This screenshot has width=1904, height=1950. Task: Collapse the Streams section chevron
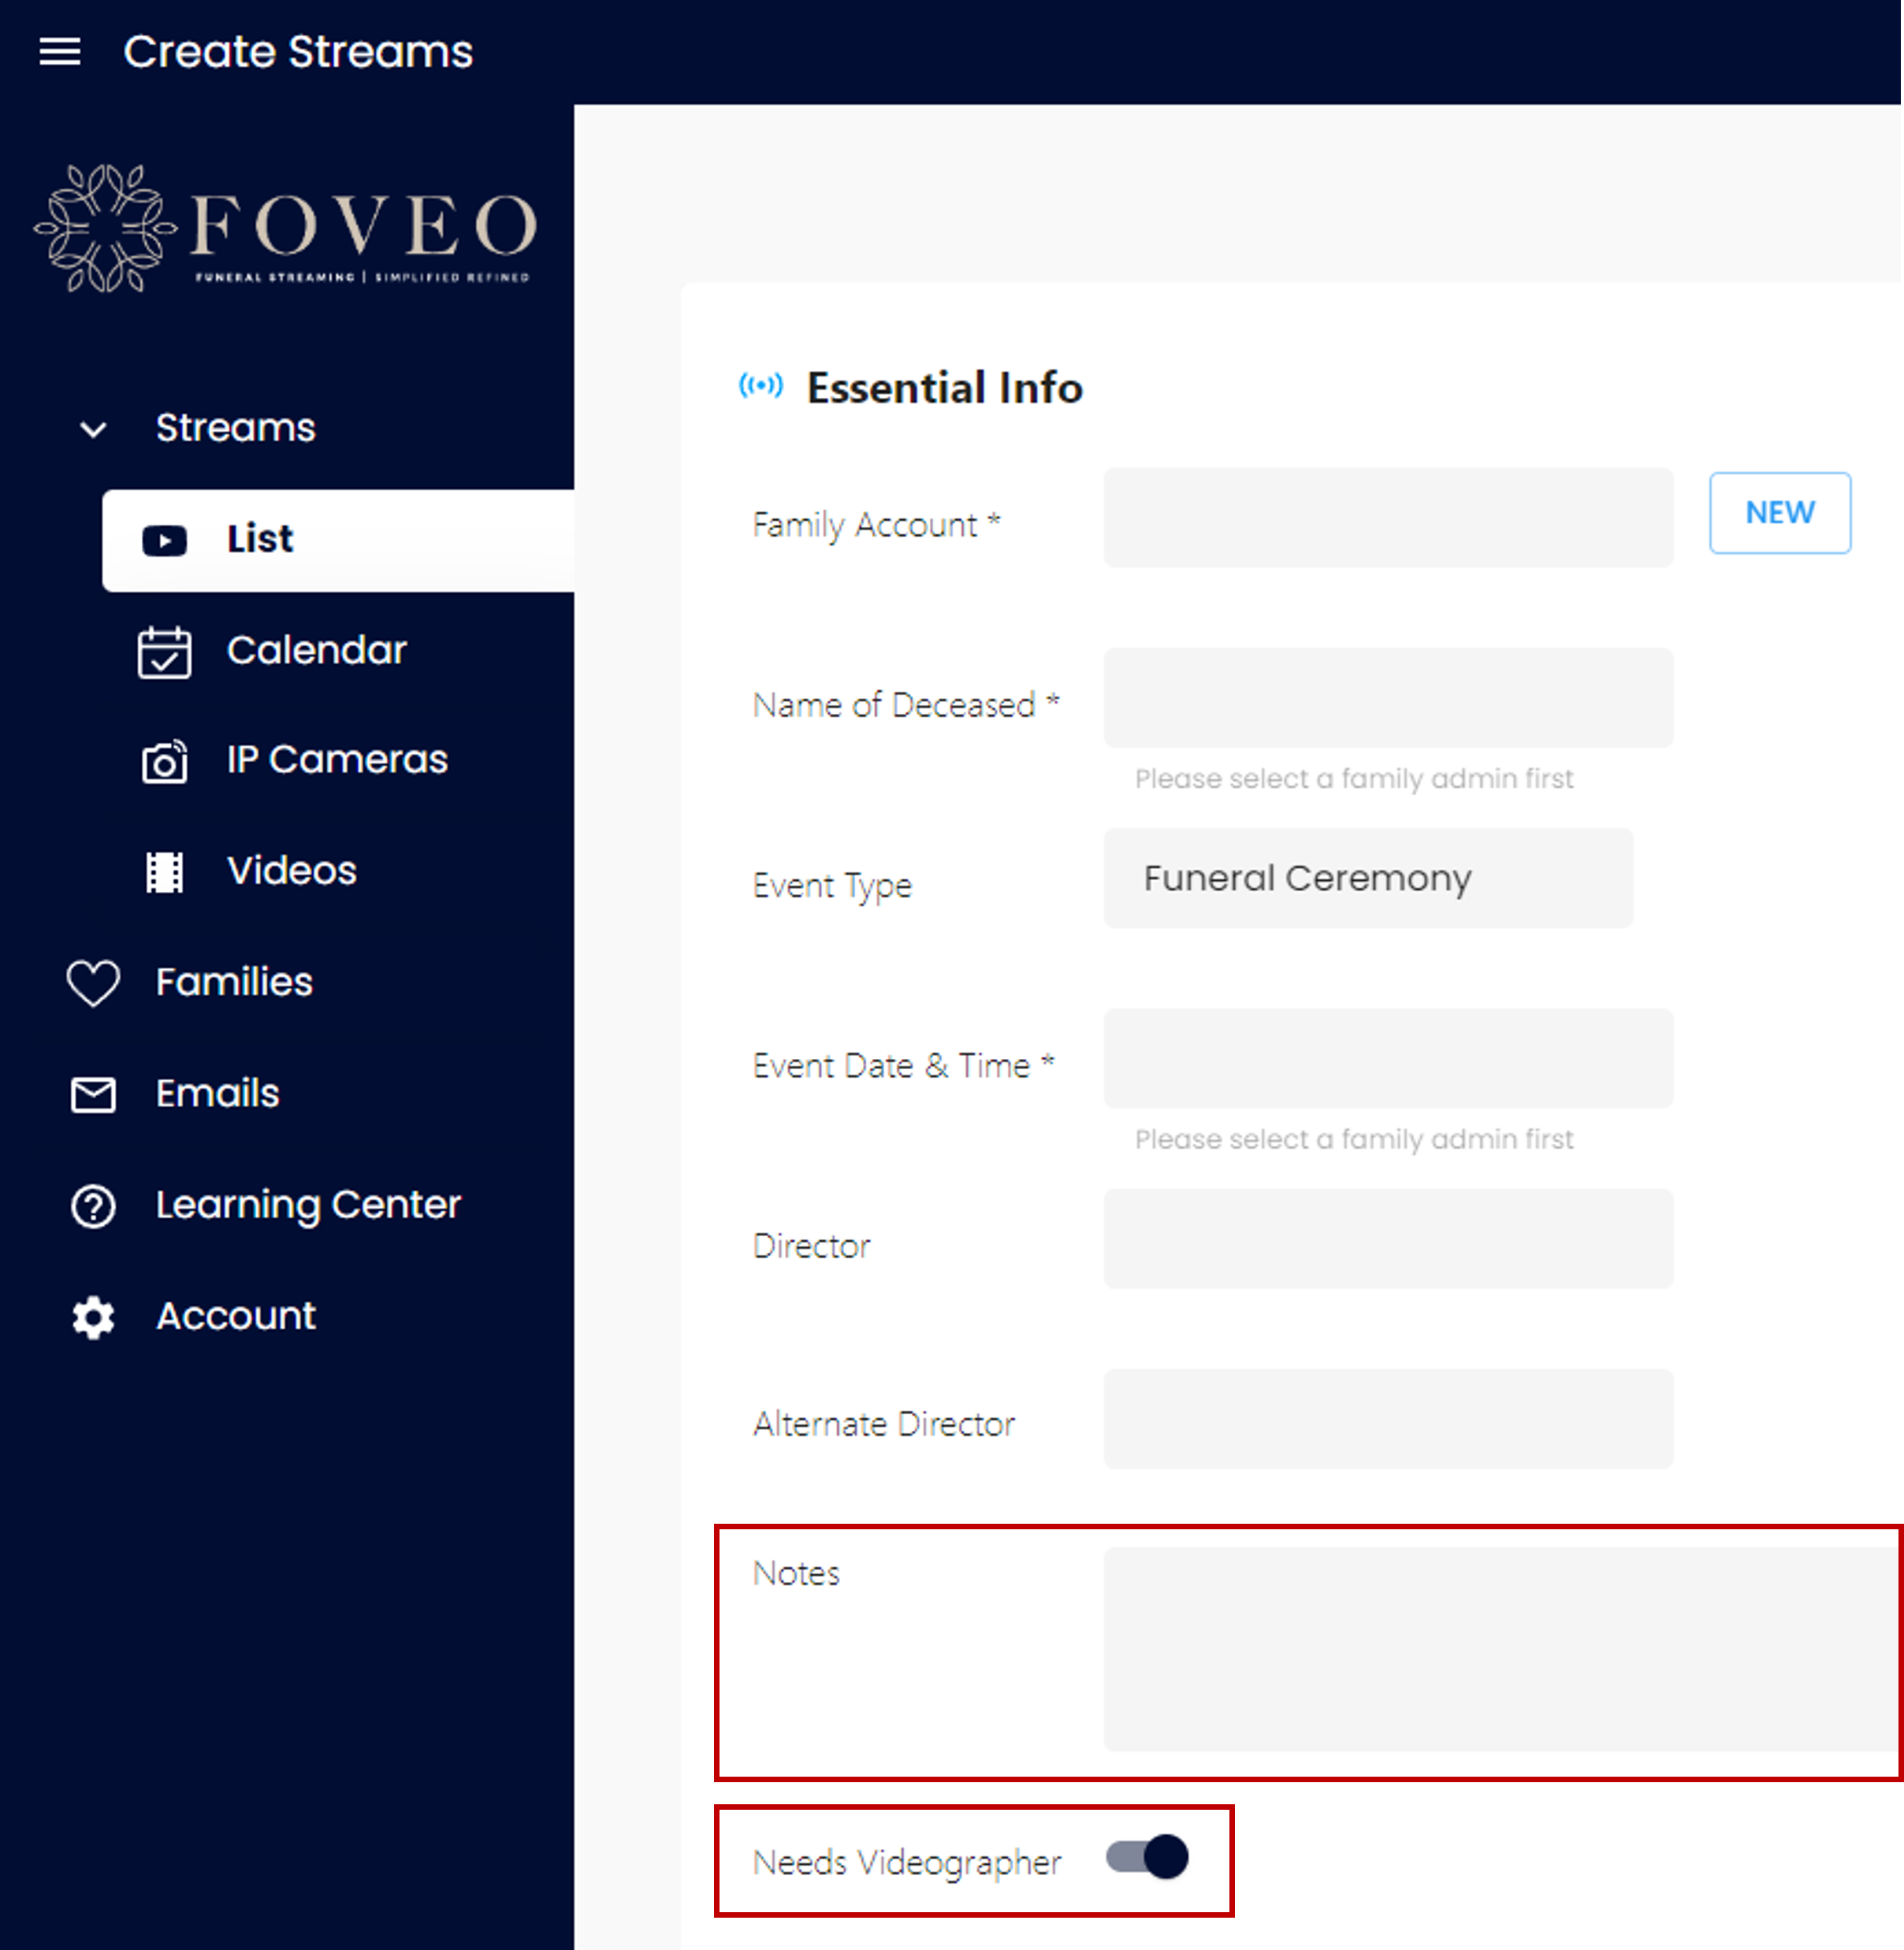[x=93, y=429]
